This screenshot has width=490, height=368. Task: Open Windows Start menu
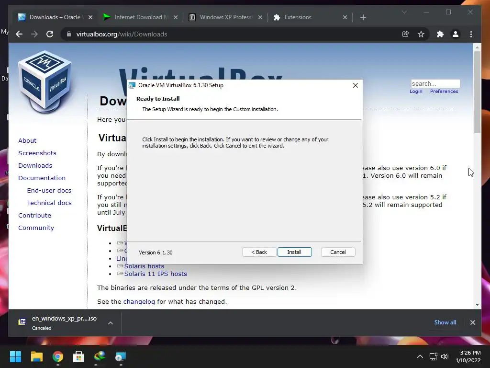click(x=15, y=356)
